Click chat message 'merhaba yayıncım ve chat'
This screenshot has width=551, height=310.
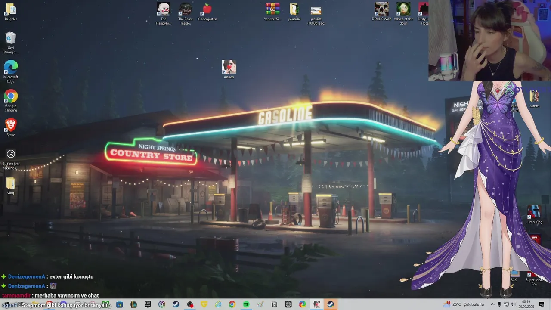67,295
